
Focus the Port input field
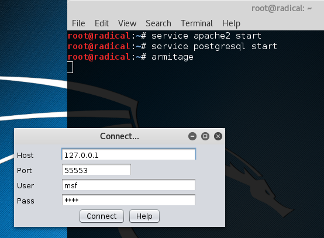click(96, 170)
